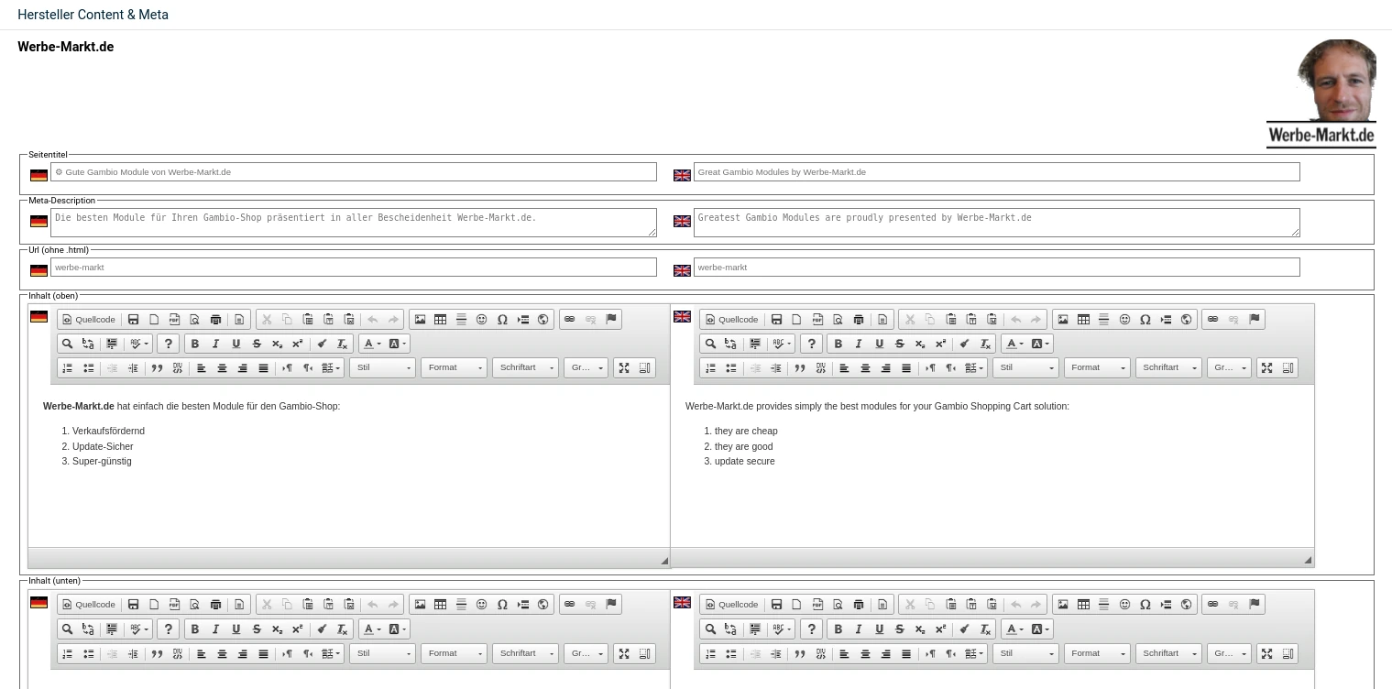Toggle italic in English Inhalt (oben) editor

858,344
